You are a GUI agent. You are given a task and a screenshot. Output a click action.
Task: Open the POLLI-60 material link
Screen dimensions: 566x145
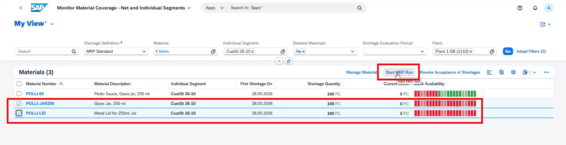click(35, 94)
